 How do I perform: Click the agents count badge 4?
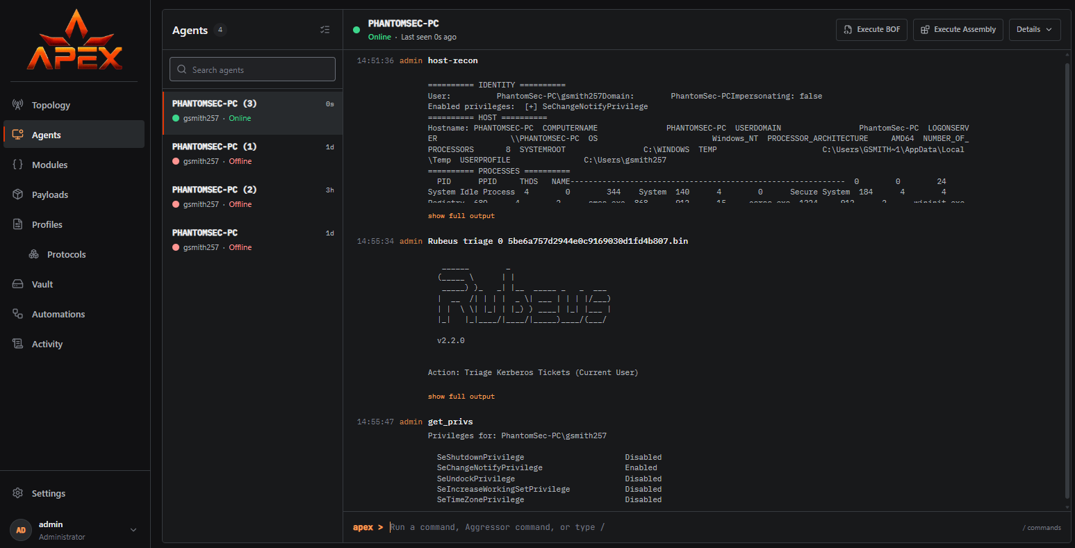[x=220, y=30]
